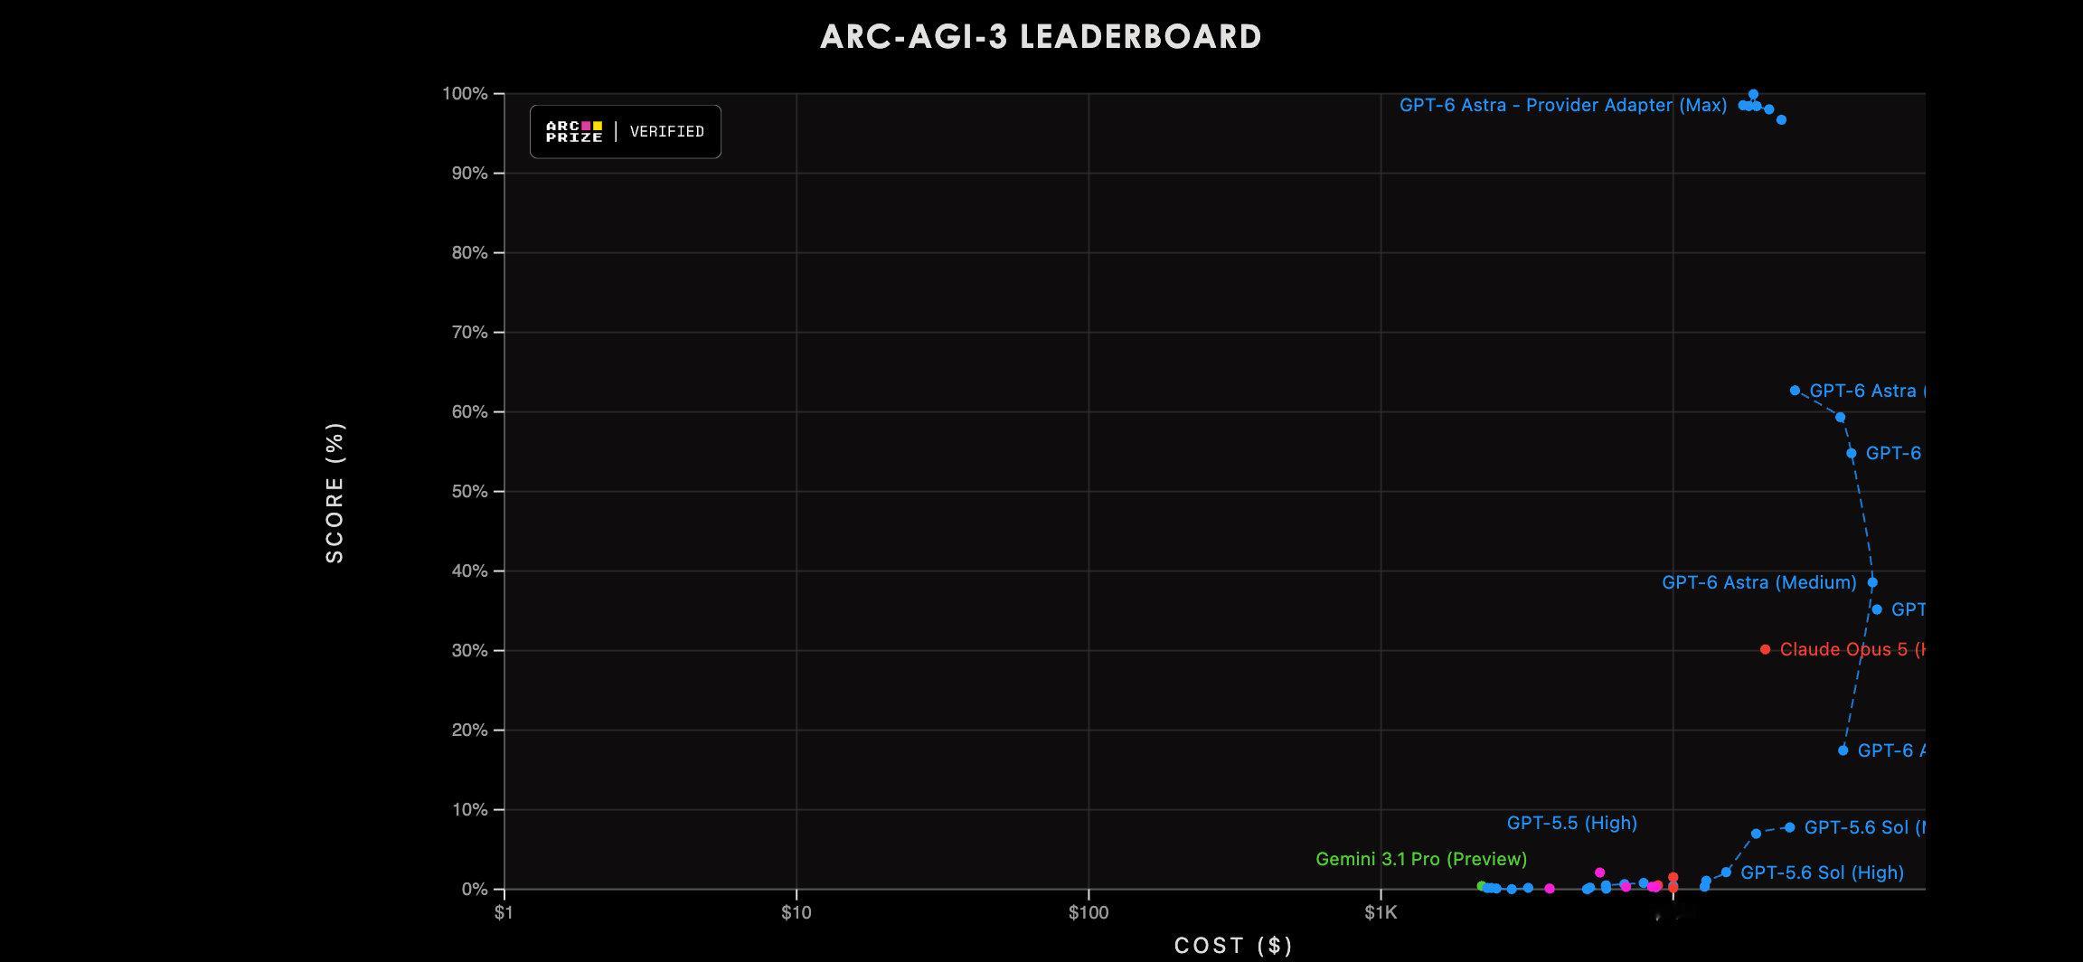Click the ARC Prize logo in badge

point(574,132)
